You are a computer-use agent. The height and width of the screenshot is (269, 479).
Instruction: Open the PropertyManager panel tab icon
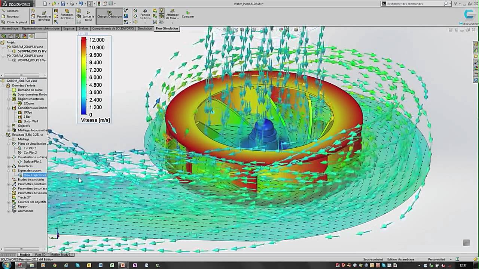(x=10, y=36)
